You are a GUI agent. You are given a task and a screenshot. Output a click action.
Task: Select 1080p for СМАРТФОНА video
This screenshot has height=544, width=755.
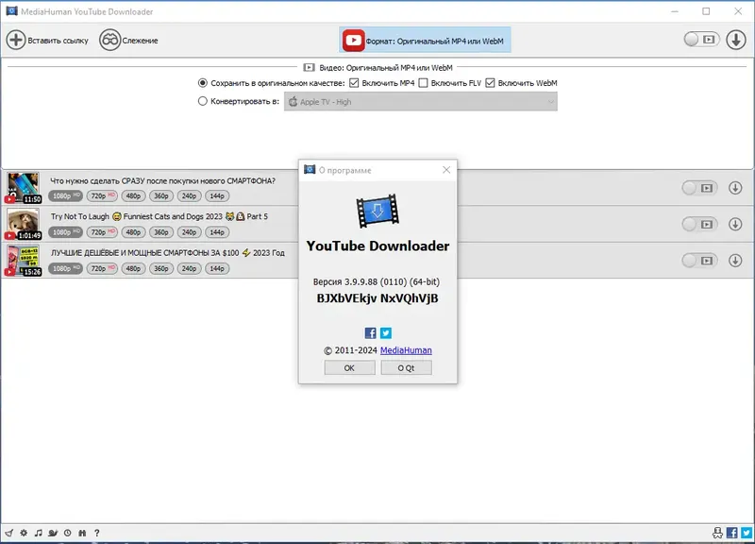tap(65, 196)
